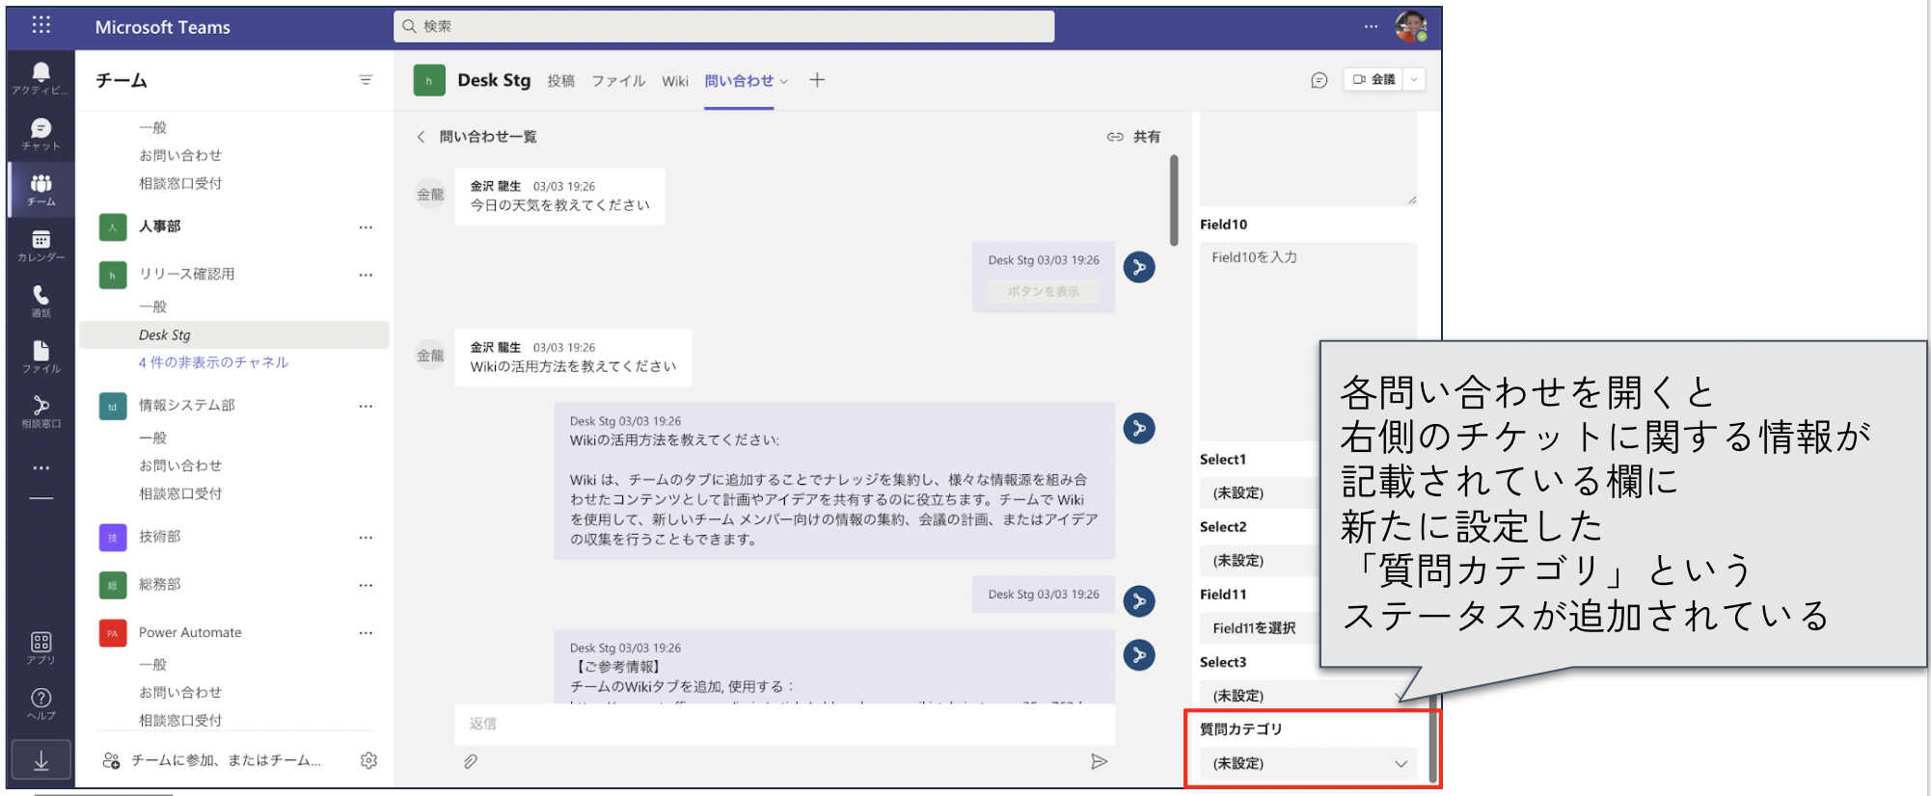The width and height of the screenshot is (1931, 796).
Task: Open the Select3 (未設定) dropdown
Action: [x=1308, y=695]
